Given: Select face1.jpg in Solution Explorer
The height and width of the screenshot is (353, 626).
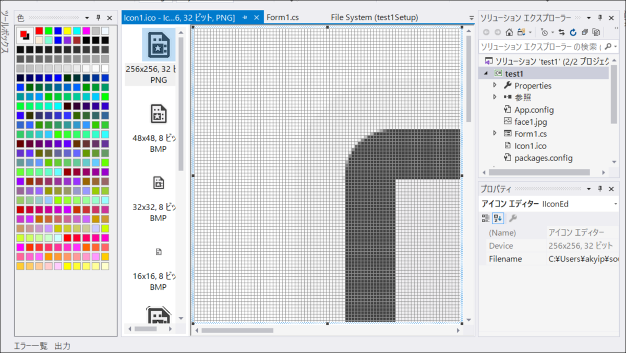Looking at the screenshot, I should pos(530,121).
